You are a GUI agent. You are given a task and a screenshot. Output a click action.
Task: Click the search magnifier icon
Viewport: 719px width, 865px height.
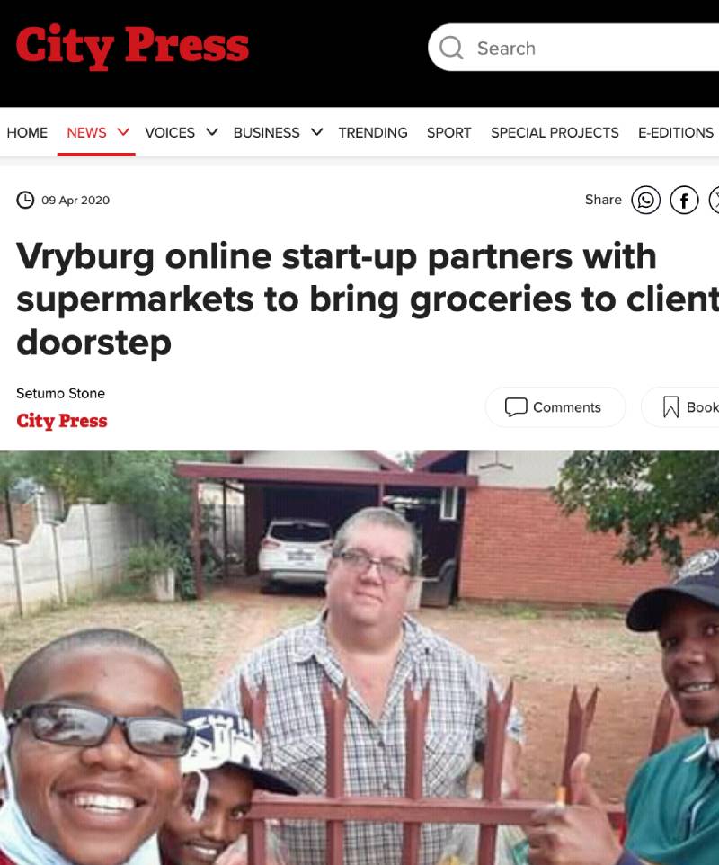point(451,48)
